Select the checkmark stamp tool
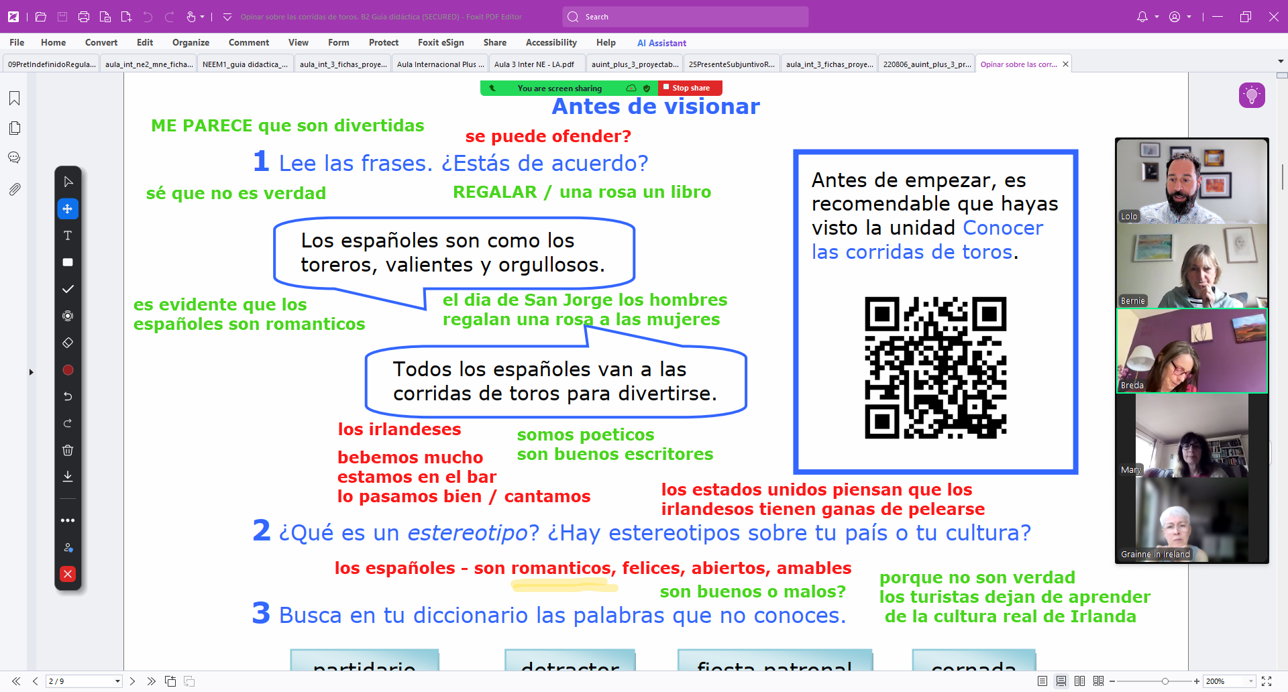This screenshot has width=1288, height=692. (x=68, y=289)
